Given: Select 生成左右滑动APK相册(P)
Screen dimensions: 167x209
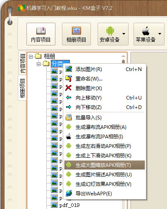Looking at the screenshot, I should 105,146.
